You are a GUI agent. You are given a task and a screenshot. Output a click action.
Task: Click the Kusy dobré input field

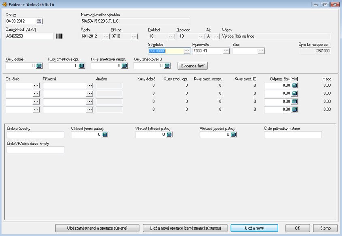tap(21, 66)
